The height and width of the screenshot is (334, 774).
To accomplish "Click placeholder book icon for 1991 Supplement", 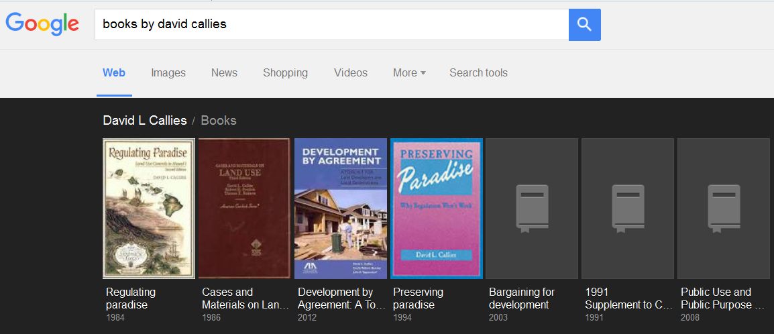I will (x=628, y=208).
